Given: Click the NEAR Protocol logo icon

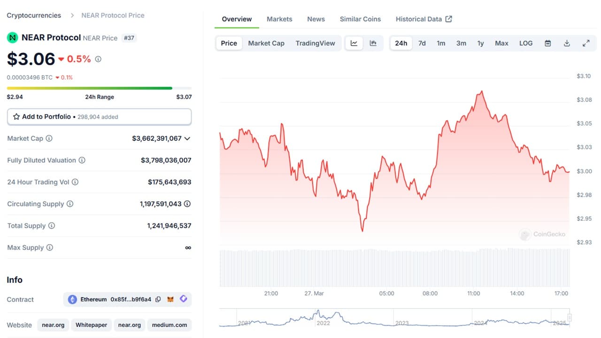Looking at the screenshot, I should click(x=12, y=38).
